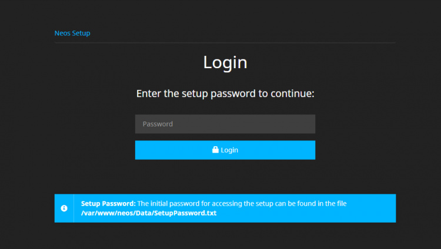Image resolution: width=441 pixels, height=249 pixels.
Task: Click the lock icon on the Login button
Action: tap(215, 150)
